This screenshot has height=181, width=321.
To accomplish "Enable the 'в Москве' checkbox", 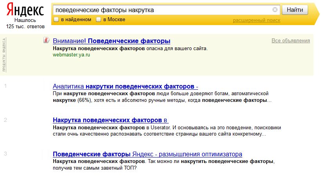I will (x=99, y=20).
